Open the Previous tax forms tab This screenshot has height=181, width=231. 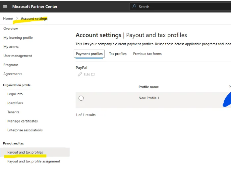(147, 54)
